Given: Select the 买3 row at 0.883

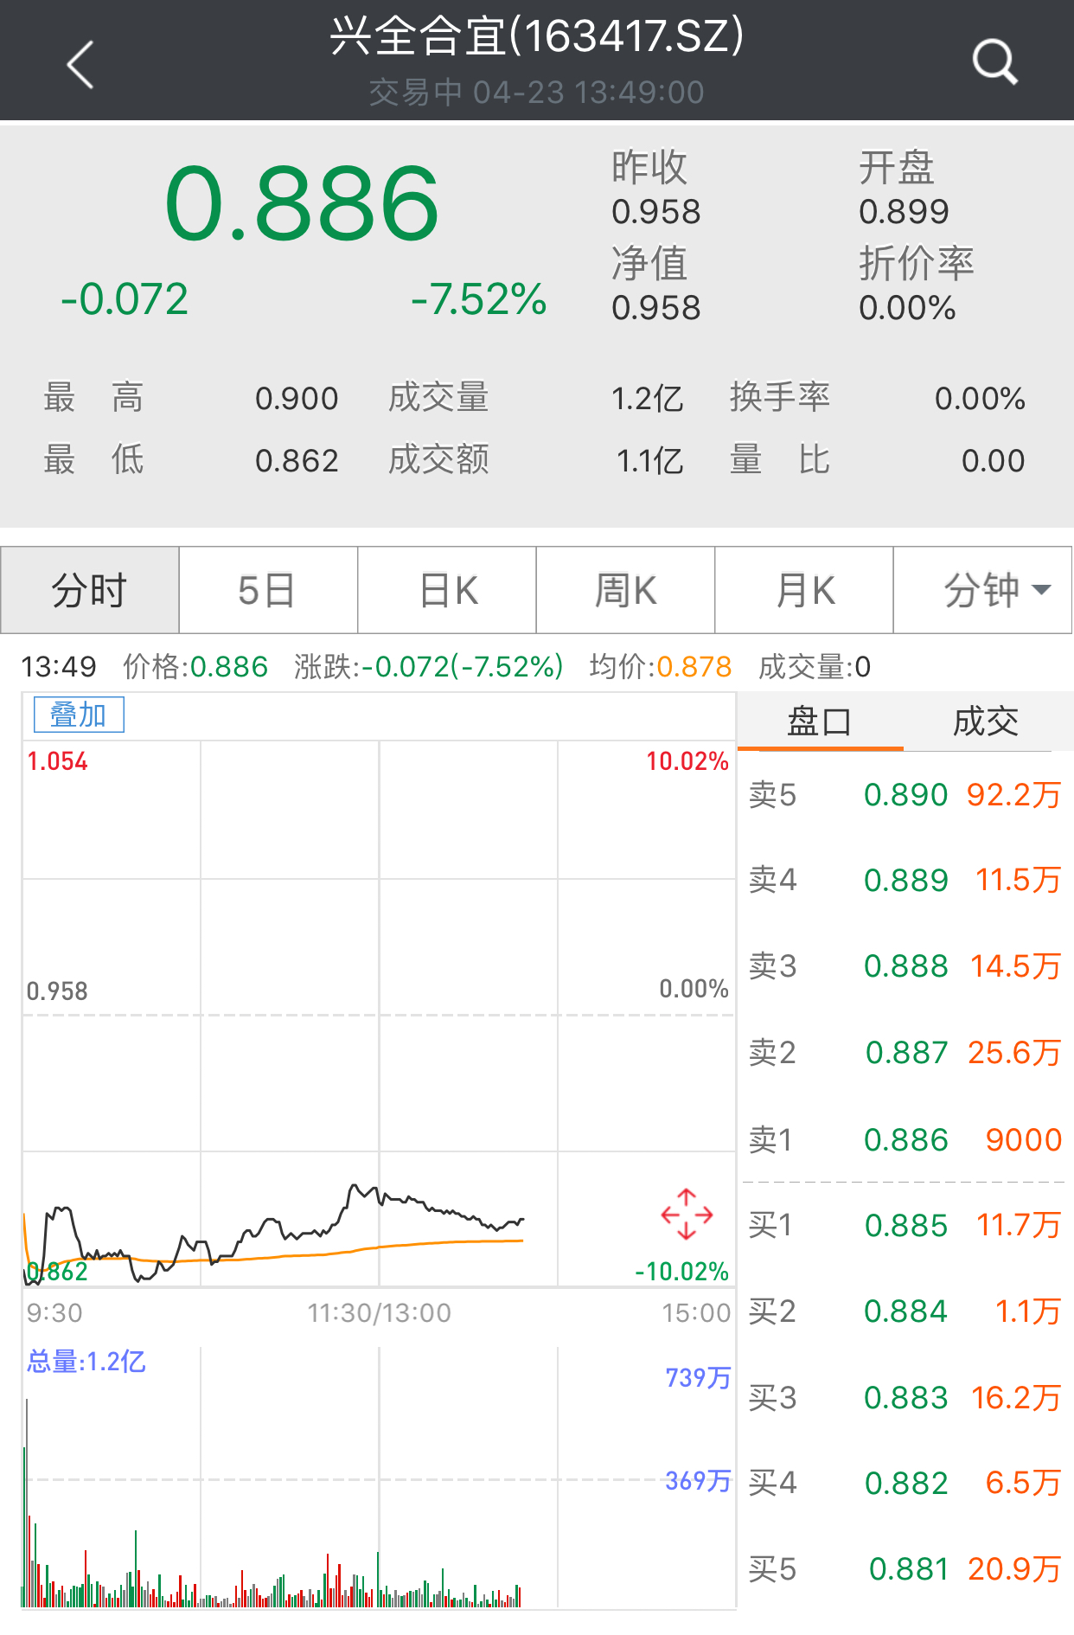Looking at the screenshot, I should (905, 1397).
